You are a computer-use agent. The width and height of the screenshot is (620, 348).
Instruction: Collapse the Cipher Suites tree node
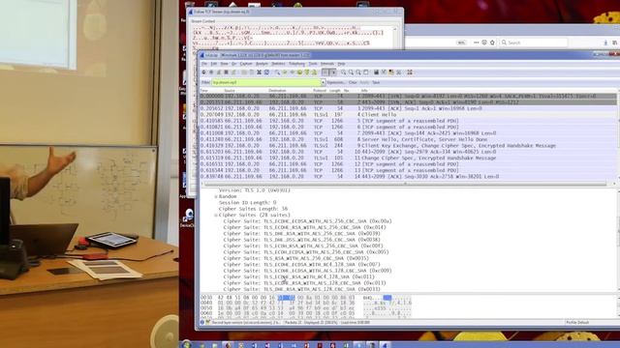pos(216,215)
